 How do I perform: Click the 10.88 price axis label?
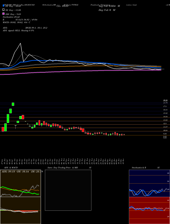pos(166,130)
